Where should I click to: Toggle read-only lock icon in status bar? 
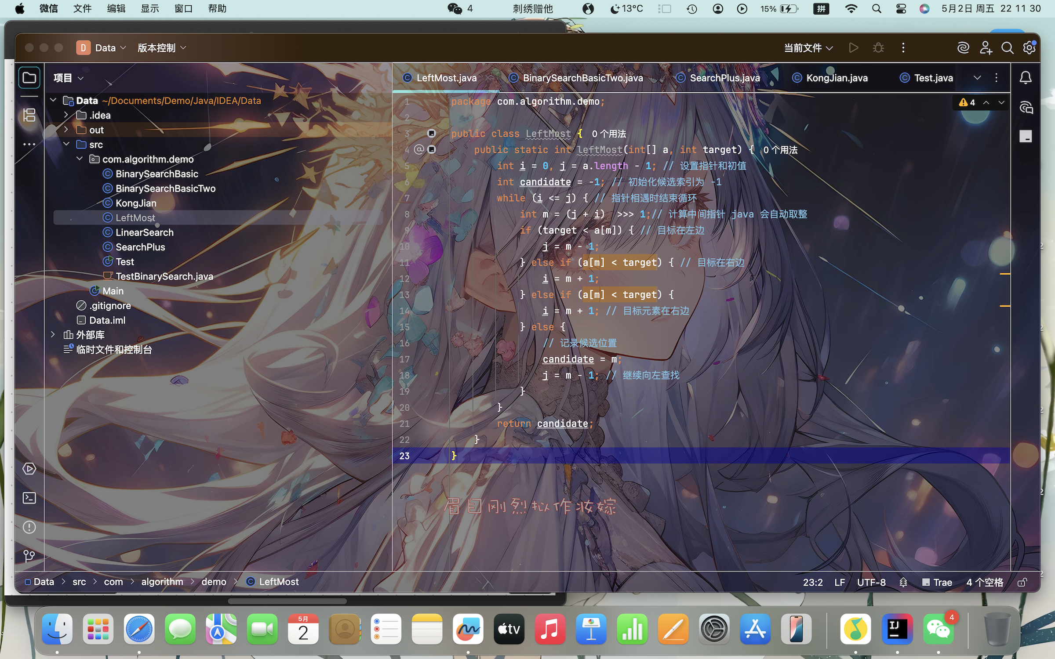[1022, 582]
